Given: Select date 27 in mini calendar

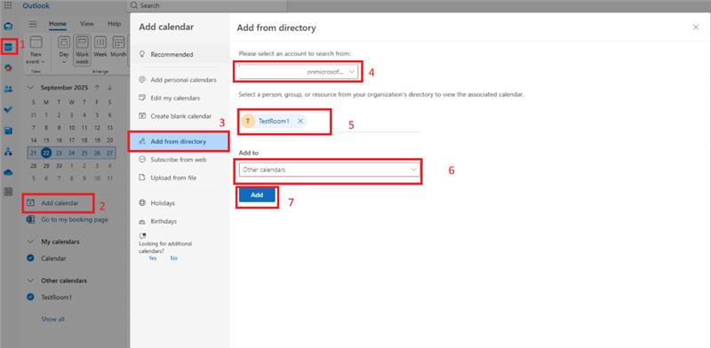Looking at the screenshot, I should click(x=109, y=154).
